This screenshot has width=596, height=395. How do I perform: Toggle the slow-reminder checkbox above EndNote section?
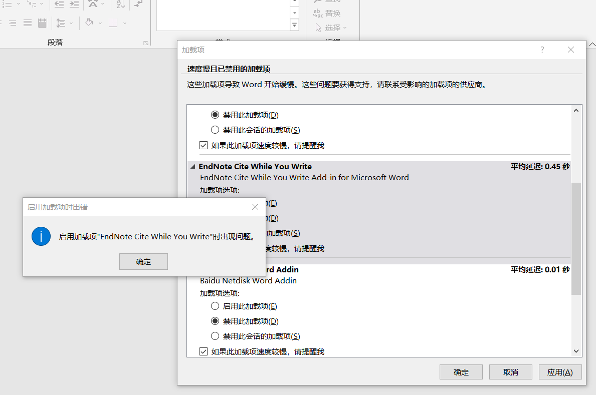pyautogui.click(x=204, y=146)
